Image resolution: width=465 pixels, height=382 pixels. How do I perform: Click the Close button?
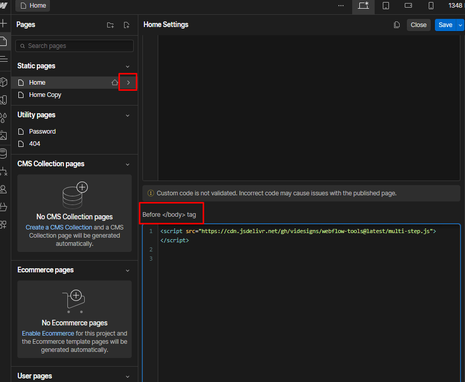(419, 25)
